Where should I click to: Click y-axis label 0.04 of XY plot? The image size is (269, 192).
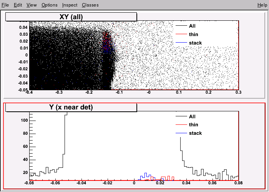(23, 27)
